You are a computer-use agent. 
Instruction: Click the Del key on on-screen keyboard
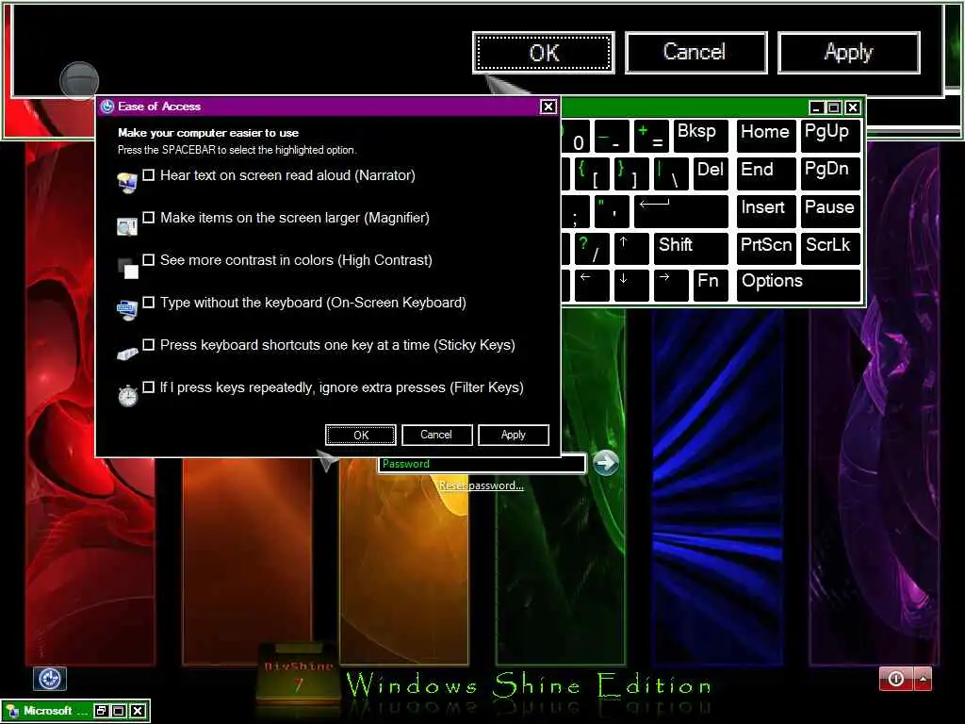click(711, 173)
